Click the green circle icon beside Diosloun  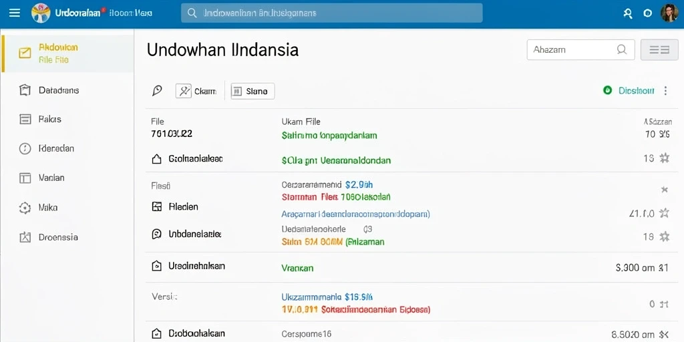pos(607,90)
